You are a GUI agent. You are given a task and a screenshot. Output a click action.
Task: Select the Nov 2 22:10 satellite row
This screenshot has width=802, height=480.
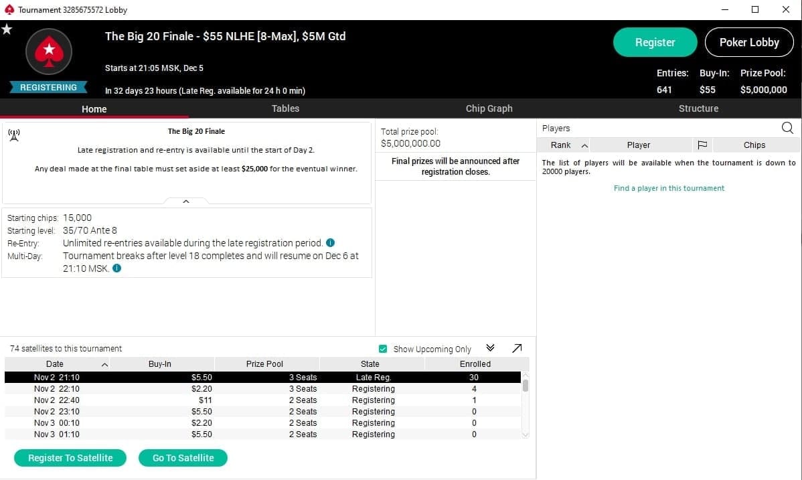(x=262, y=389)
